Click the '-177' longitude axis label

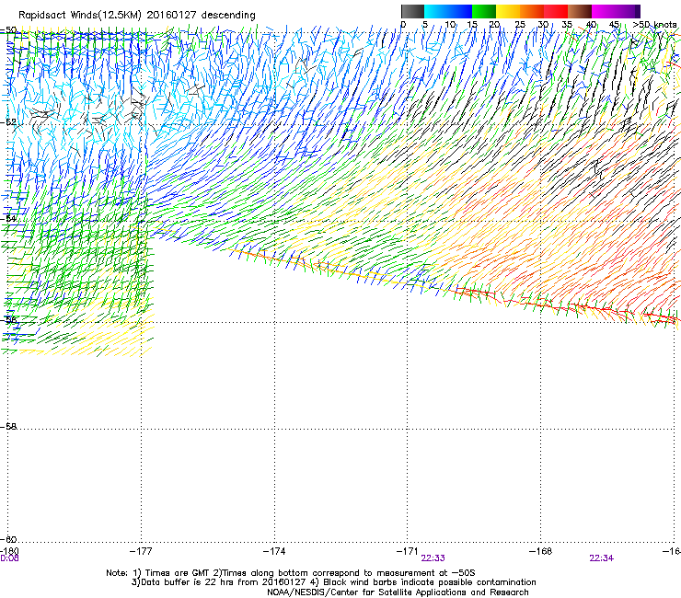[141, 551]
